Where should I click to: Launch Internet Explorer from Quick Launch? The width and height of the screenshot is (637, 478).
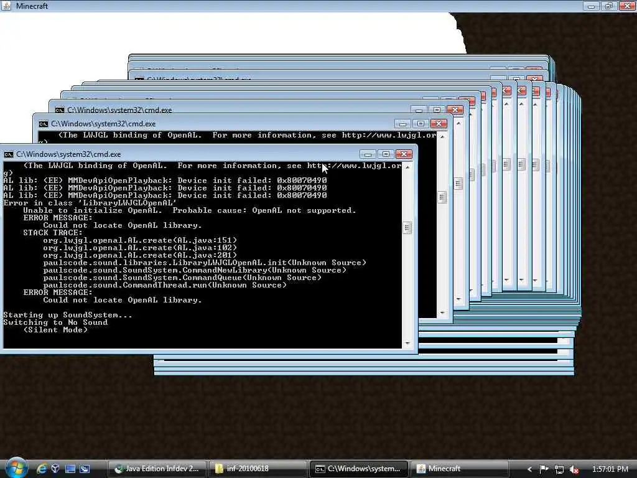coord(42,469)
